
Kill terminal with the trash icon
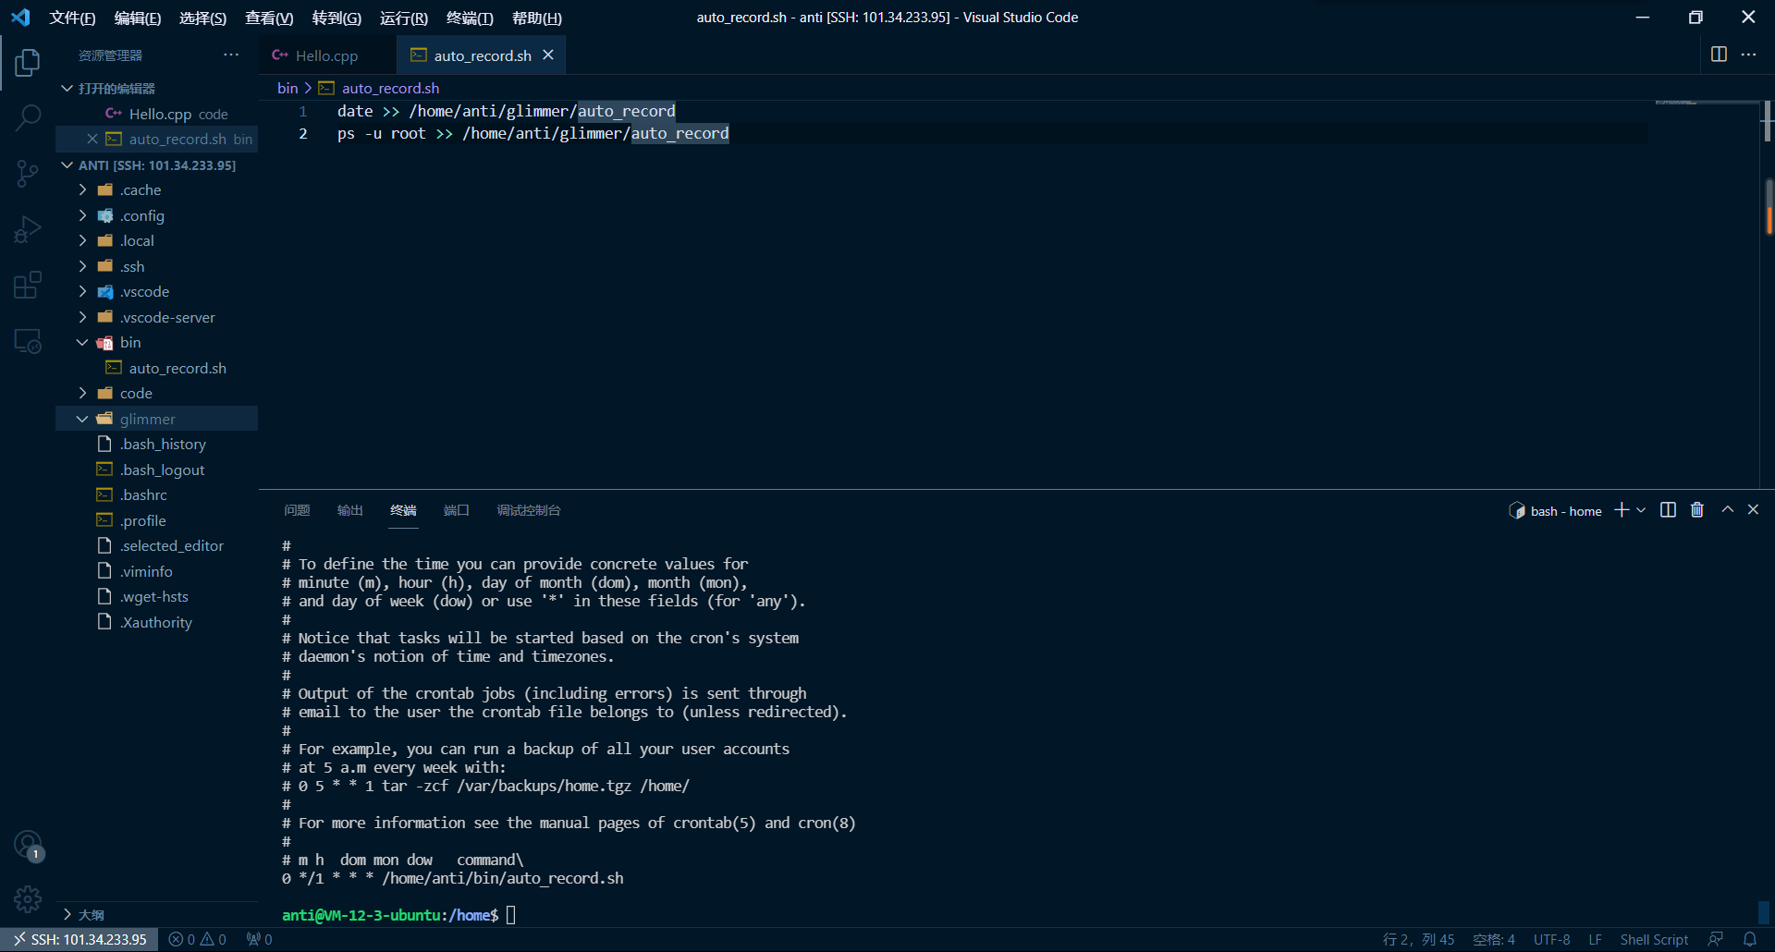(x=1696, y=510)
